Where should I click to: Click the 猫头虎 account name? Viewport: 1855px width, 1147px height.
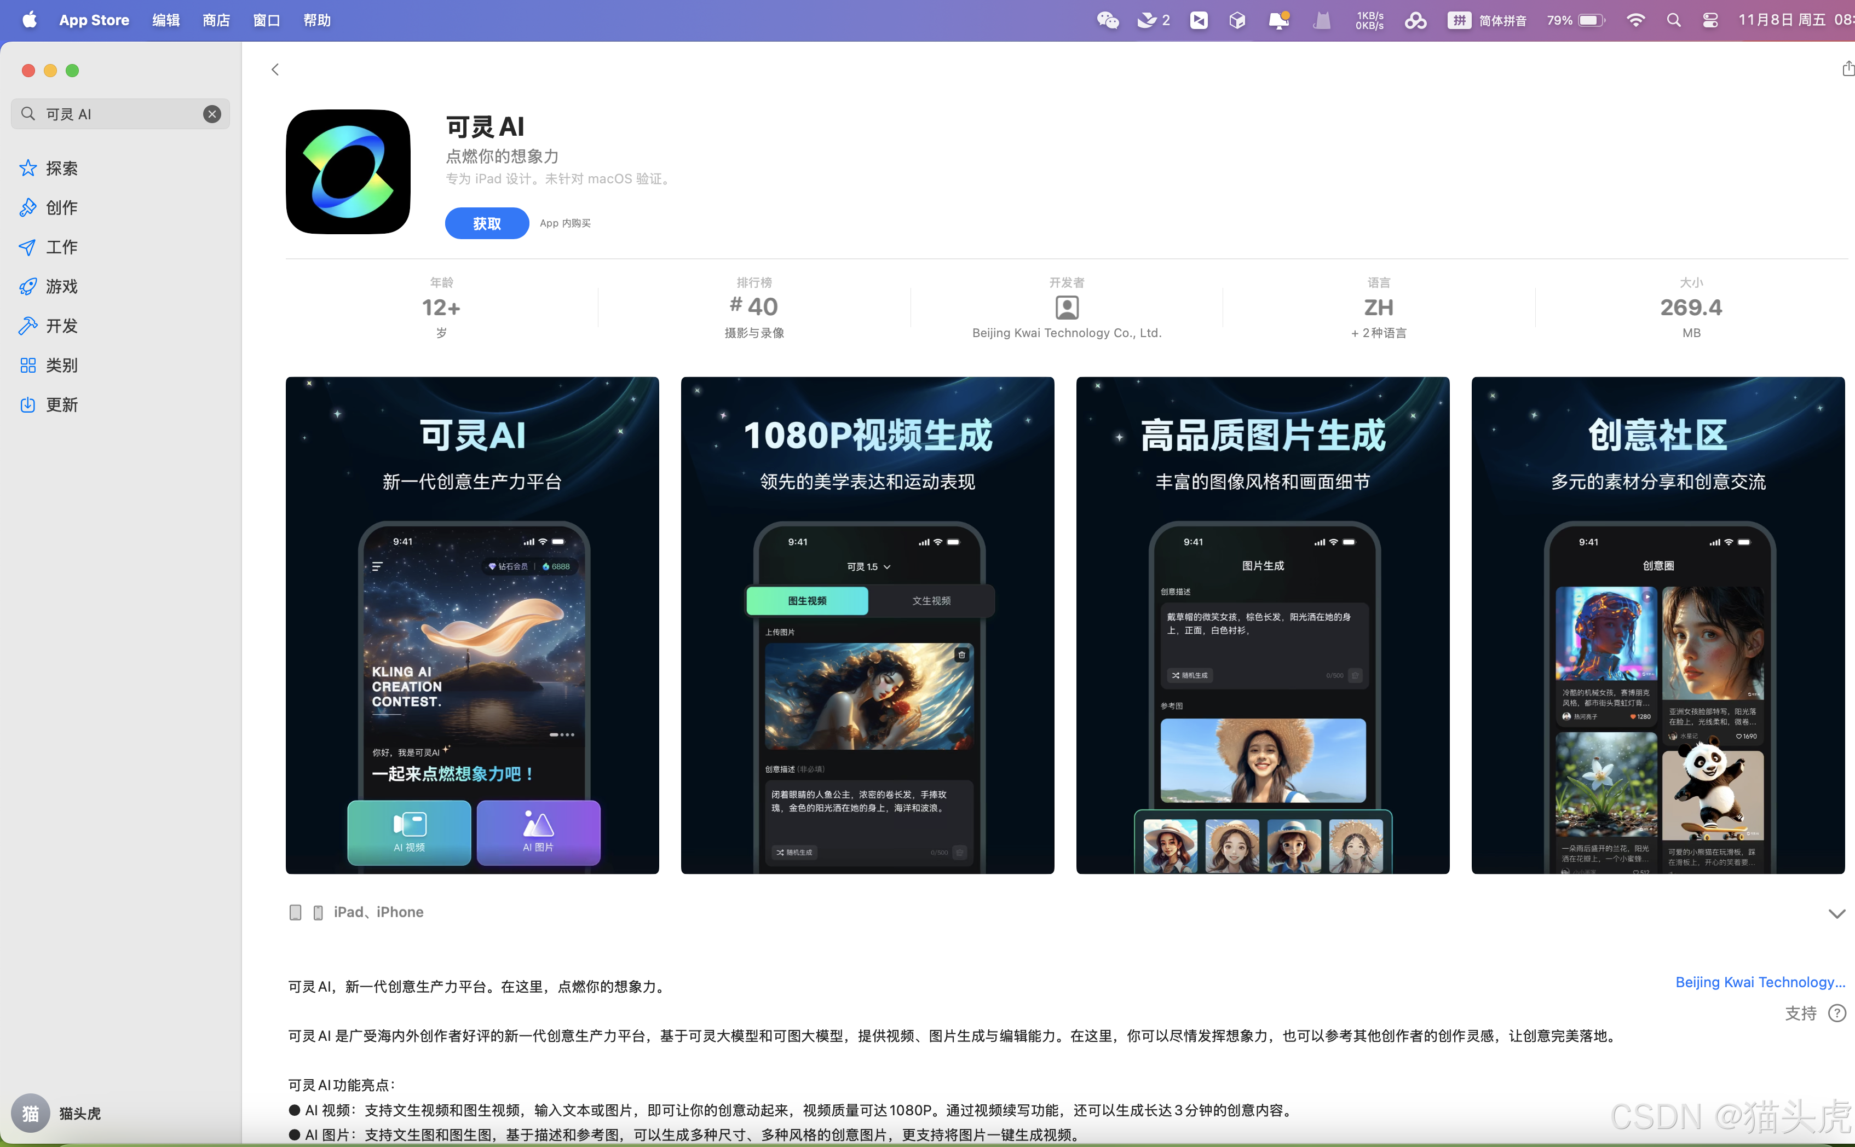(x=80, y=1113)
